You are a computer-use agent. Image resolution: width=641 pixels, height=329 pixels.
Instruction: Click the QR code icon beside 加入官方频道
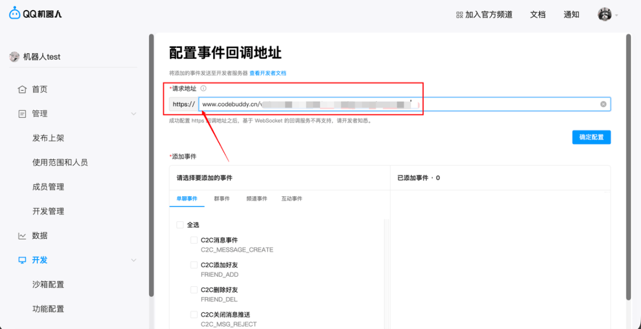[459, 15]
